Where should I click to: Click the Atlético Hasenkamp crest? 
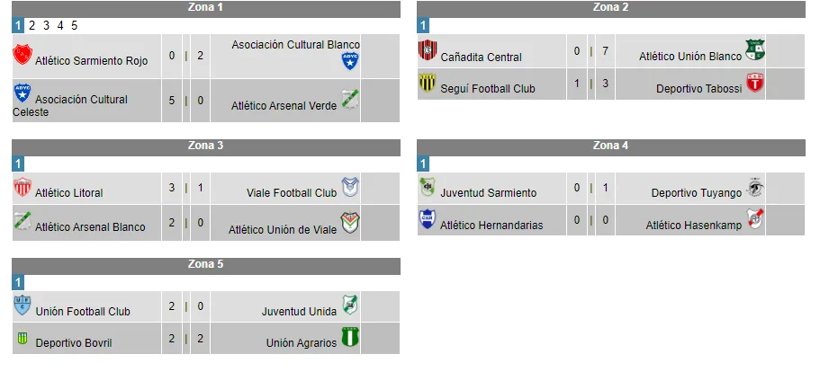click(x=754, y=219)
